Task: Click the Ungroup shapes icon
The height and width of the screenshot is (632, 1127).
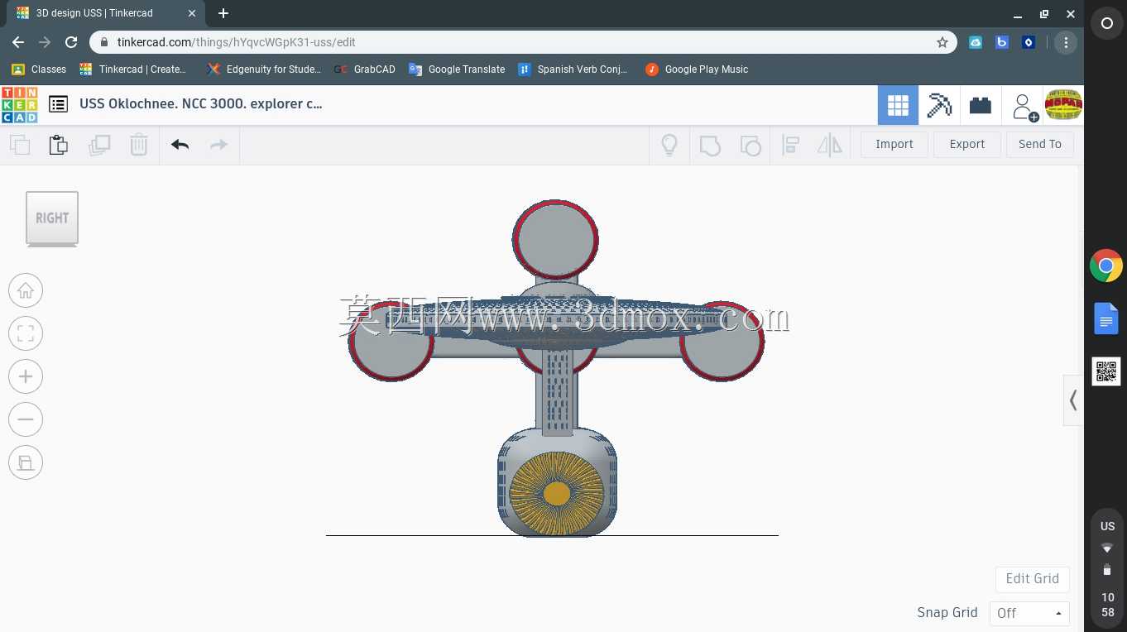Action: pos(750,146)
